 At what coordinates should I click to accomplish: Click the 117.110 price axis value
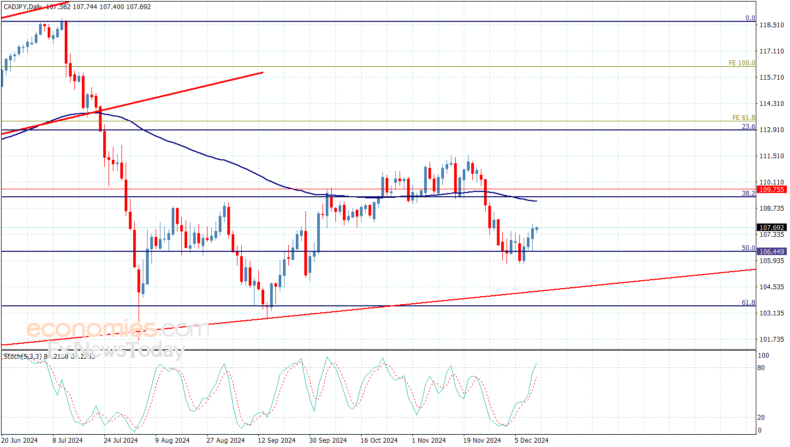tap(772, 51)
